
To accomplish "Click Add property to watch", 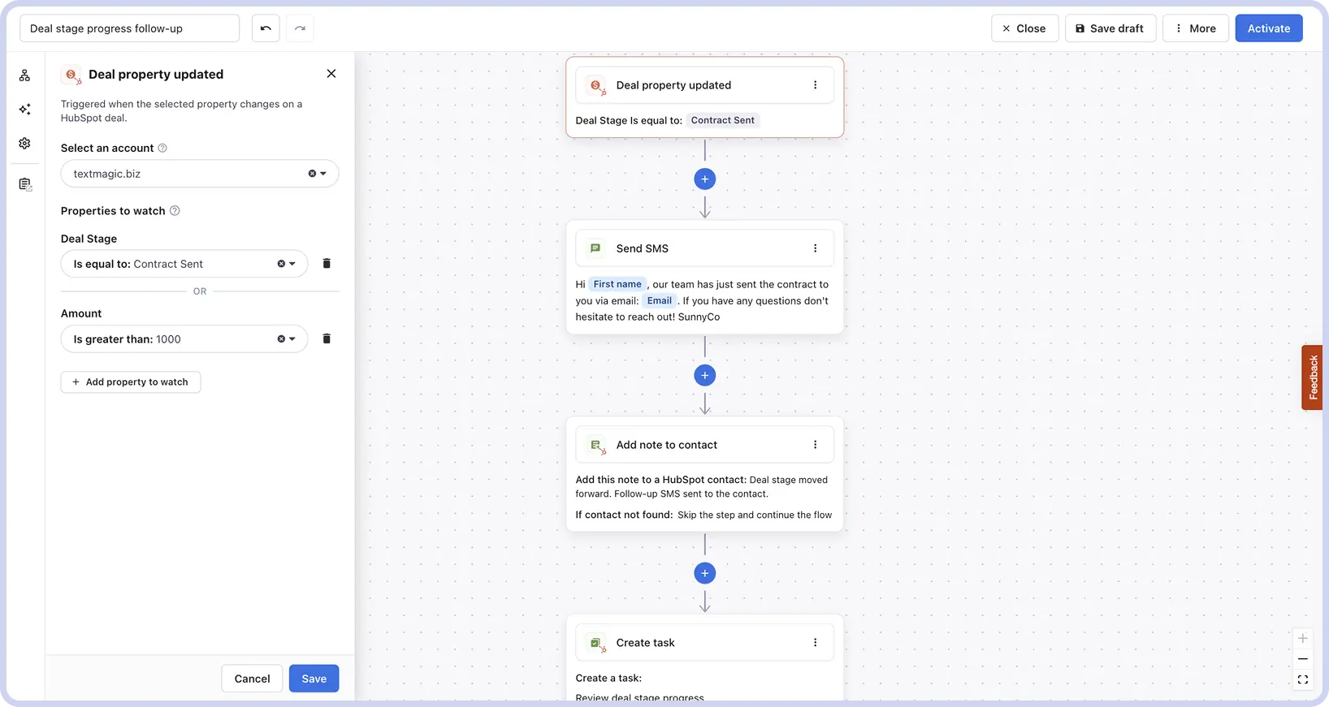I will pyautogui.click(x=131, y=382).
